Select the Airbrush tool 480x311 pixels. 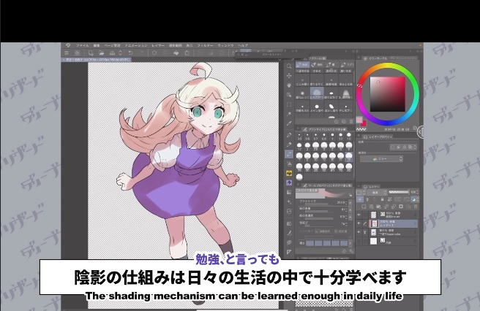click(x=289, y=164)
